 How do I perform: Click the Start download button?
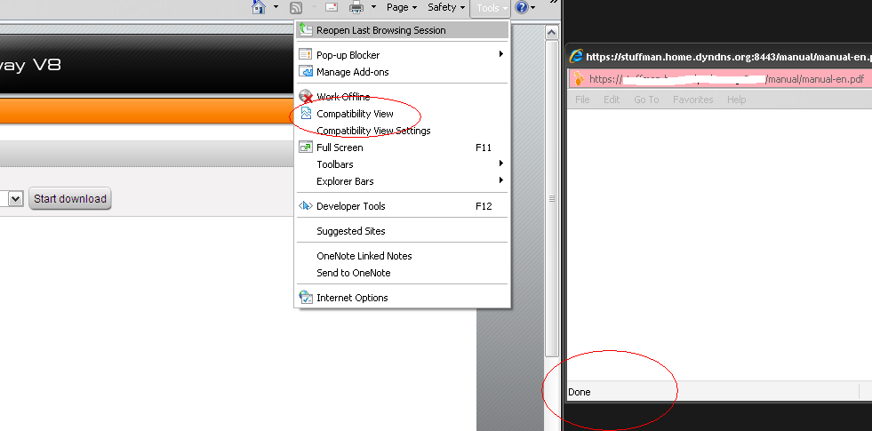pos(70,198)
